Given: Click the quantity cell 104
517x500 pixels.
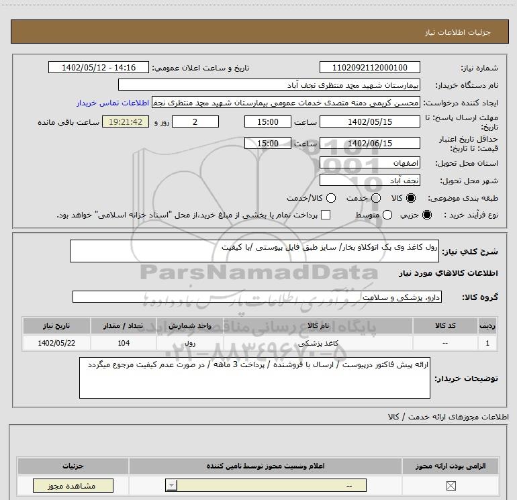Looking at the screenshot, I should point(124,343).
